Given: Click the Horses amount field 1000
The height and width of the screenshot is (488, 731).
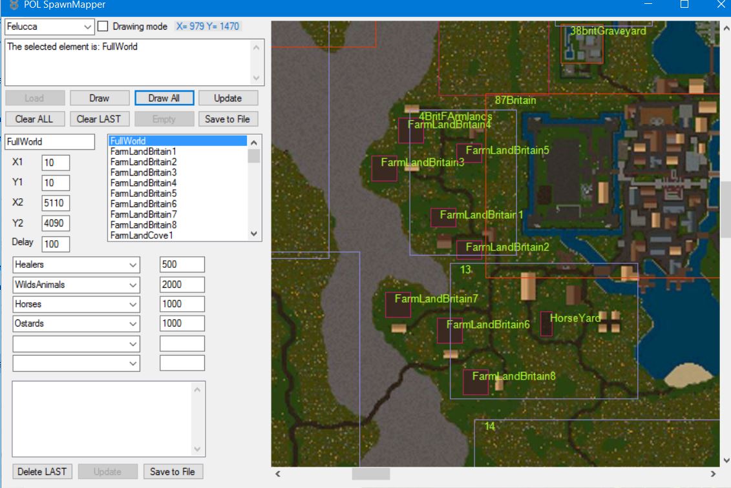Looking at the screenshot, I should [x=182, y=304].
